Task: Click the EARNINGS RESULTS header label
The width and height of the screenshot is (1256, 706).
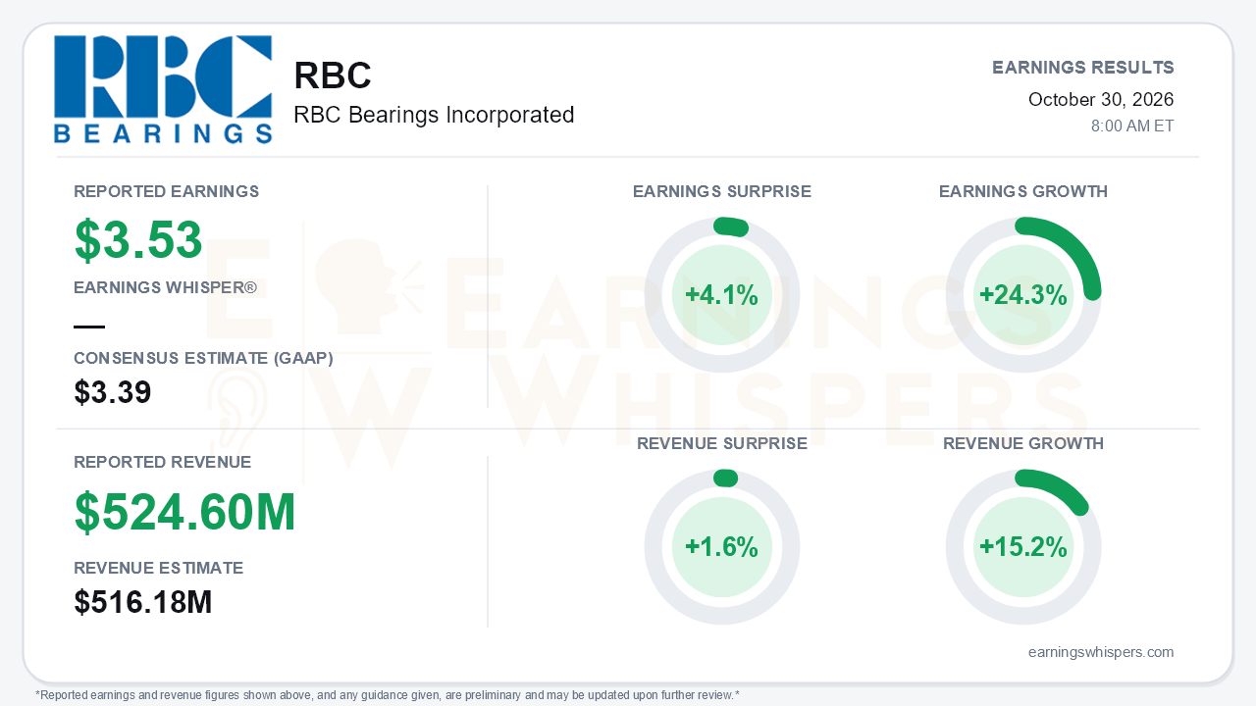Action: pos(1083,68)
